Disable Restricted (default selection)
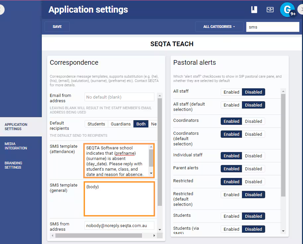 pos(253,195)
